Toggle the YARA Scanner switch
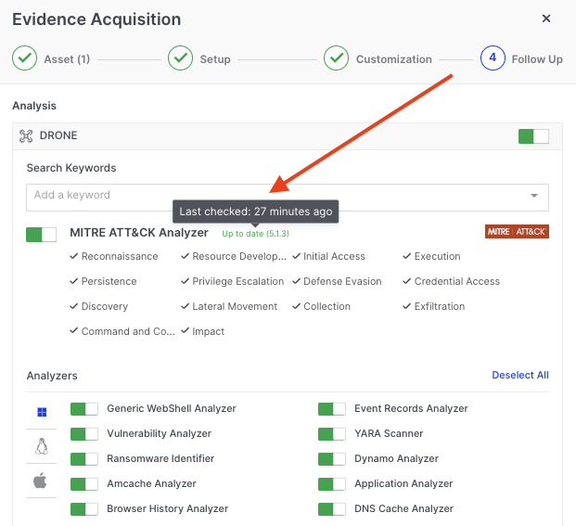576x526 pixels. tap(332, 434)
